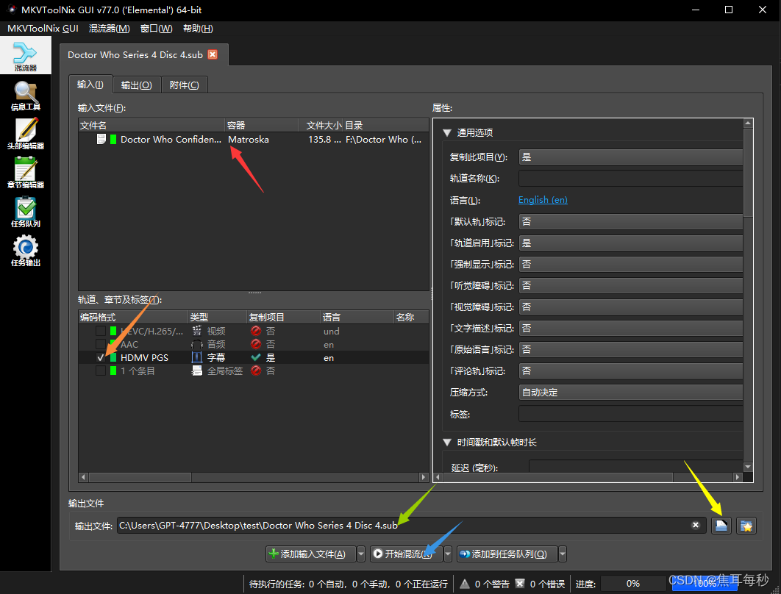The height and width of the screenshot is (594, 781).
Task: Click the errors status icon
Action: tap(520, 583)
